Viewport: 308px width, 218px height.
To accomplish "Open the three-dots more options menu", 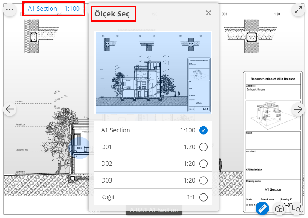I will 10,10.
